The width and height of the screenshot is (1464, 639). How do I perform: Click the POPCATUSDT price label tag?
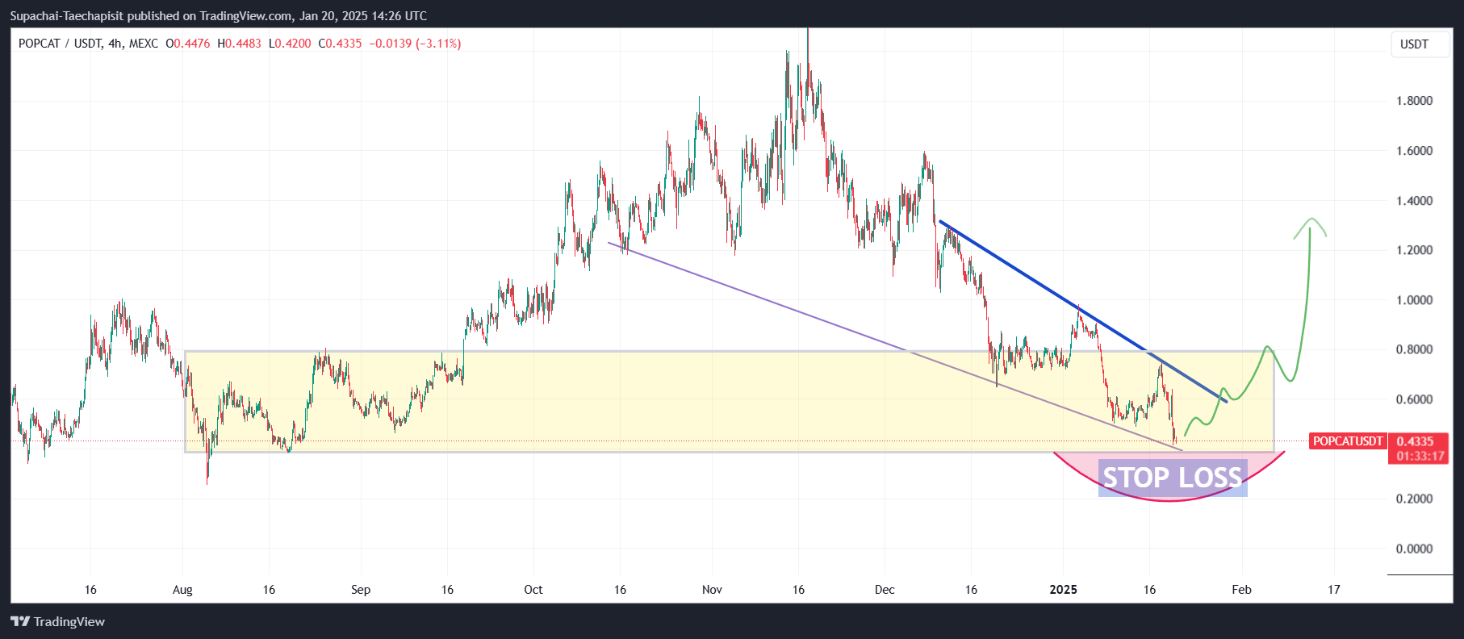(x=1347, y=441)
